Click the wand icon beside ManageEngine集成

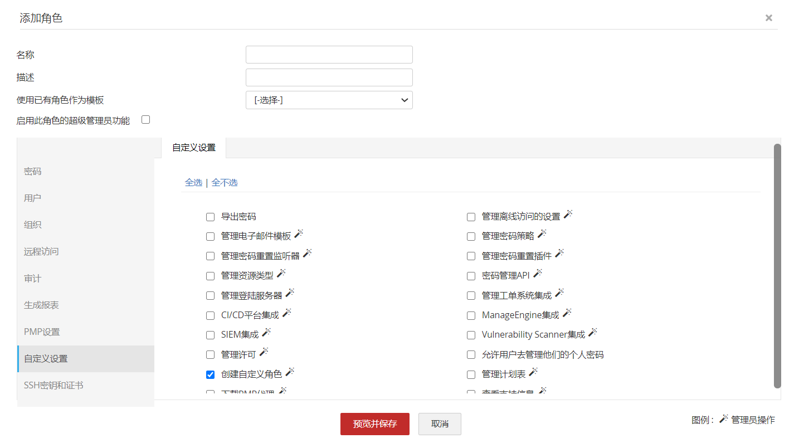(567, 313)
